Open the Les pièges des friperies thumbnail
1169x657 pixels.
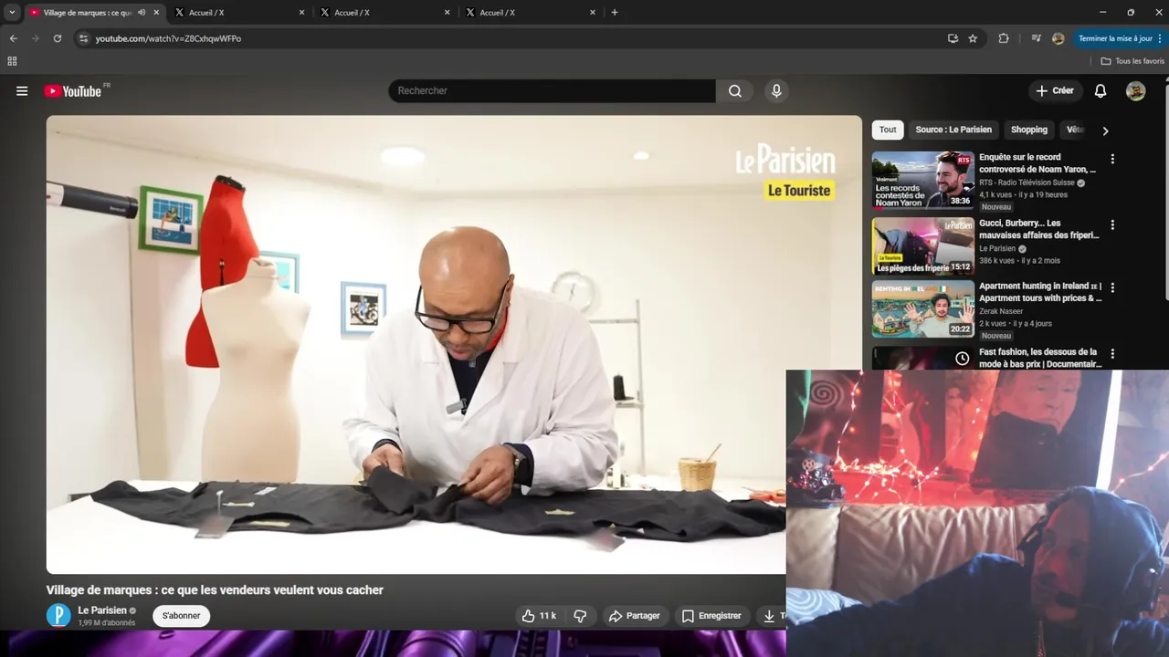tap(922, 246)
